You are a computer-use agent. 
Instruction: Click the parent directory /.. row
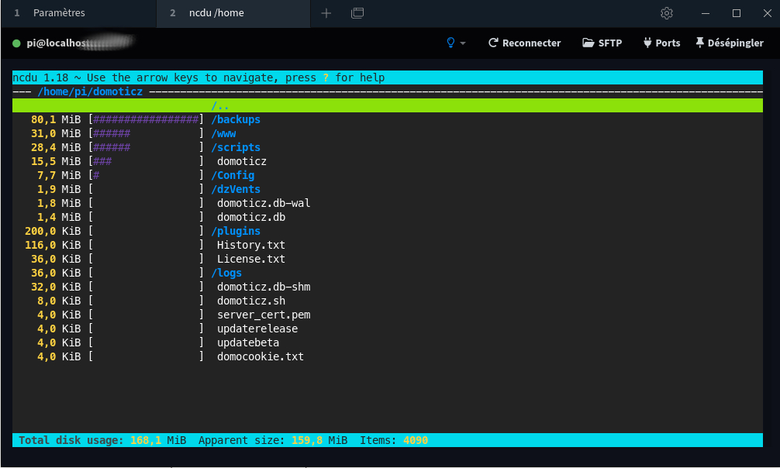[220, 105]
